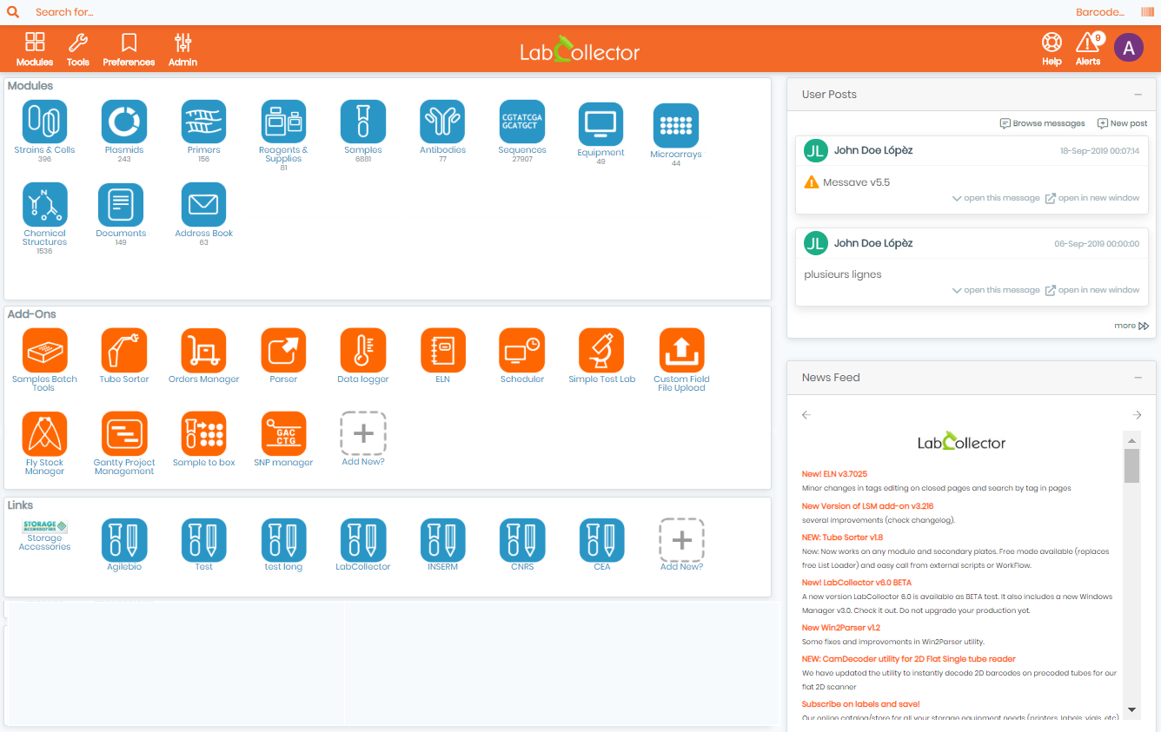1161x732 pixels.
Task: Open the Antibodies module
Action: [x=442, y=122]
